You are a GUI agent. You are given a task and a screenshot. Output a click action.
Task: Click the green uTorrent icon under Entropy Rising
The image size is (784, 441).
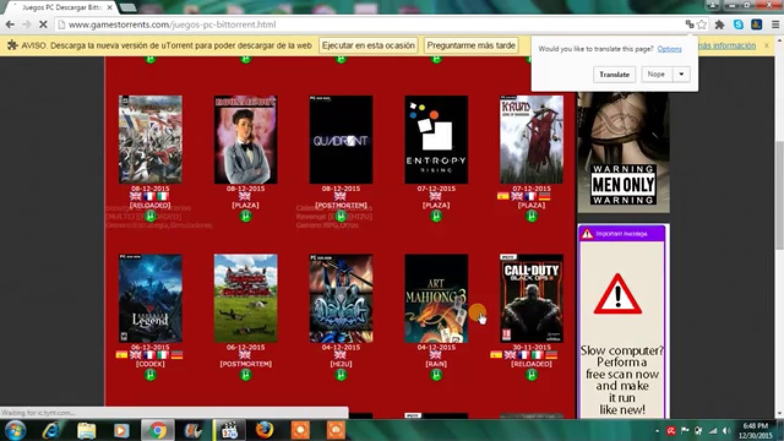click(436, 216)
